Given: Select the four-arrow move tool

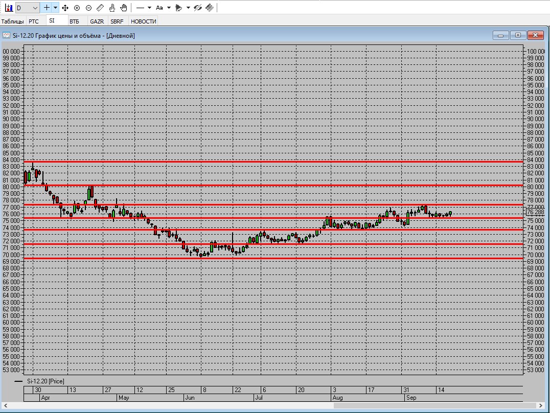Looking at the screenshot, I should coord(65,8).
